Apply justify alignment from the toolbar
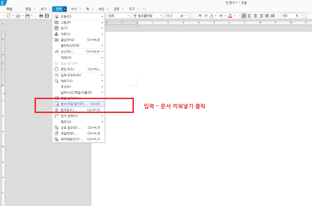 click(244, 16)
